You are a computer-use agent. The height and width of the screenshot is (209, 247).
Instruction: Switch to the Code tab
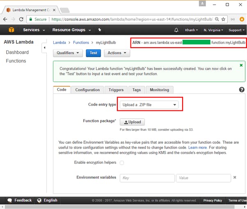(x=62, y=90)
